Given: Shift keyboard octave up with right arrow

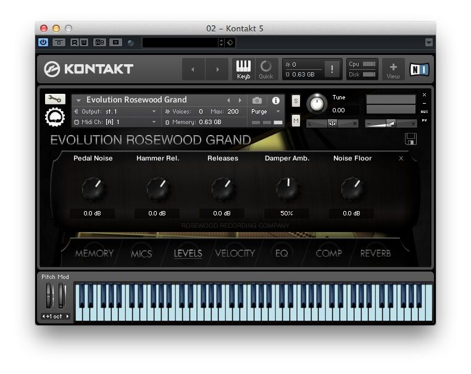Looking at the screenshot, I should 67,317.
